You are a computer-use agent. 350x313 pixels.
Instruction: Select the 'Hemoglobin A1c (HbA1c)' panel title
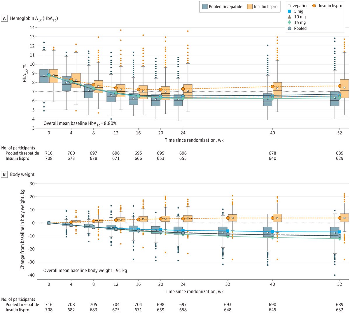34,19
